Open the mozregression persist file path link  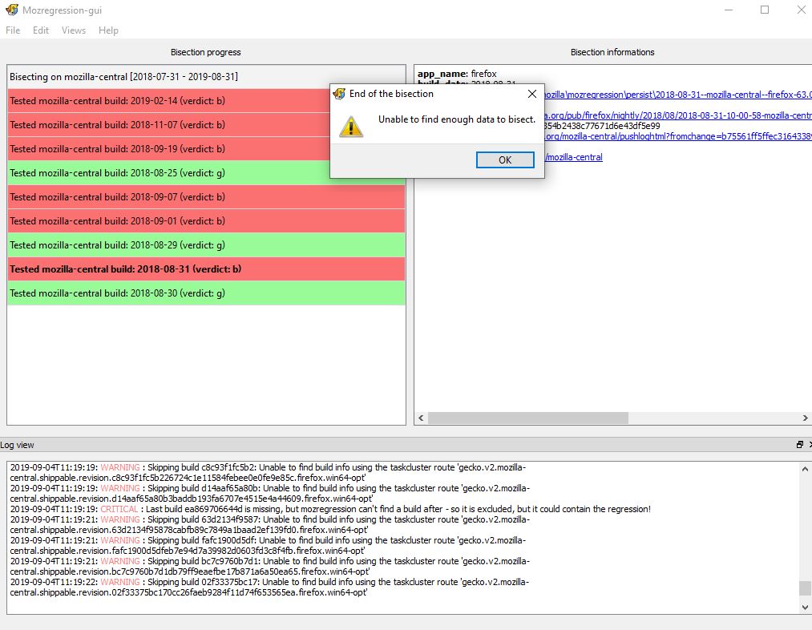(678, 95)
